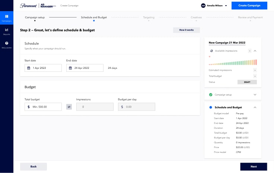Click Create Campaign breadcrumb text
Screen dimensions: 274x173
click(69, 6)
